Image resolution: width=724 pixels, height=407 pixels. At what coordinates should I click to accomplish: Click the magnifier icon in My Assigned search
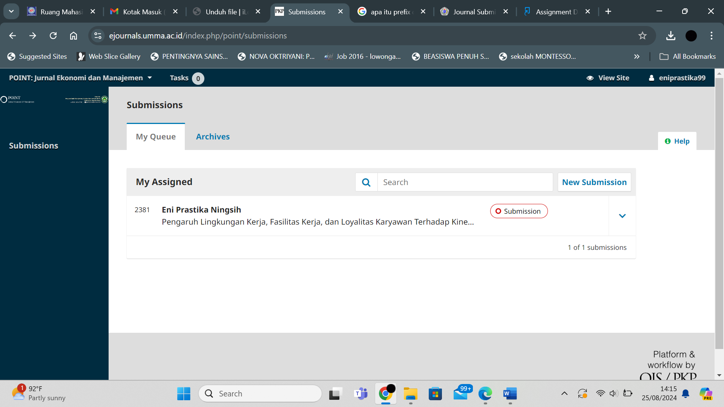[x=366, y=182]
